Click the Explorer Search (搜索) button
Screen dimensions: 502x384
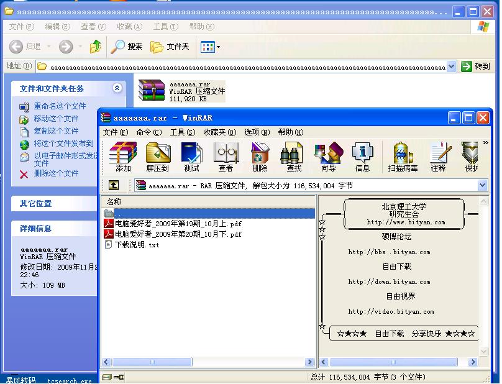(x=127, y=47)
